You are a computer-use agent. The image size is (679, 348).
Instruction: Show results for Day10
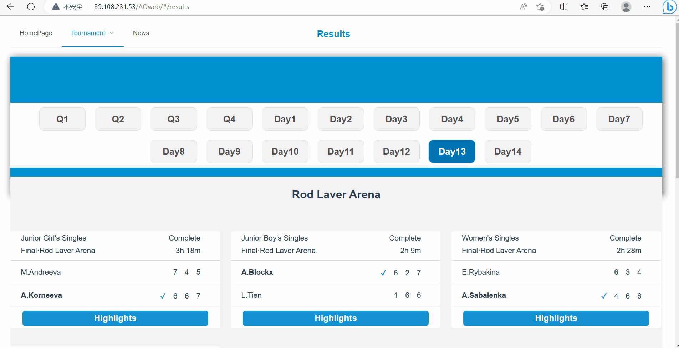point(285,151)
